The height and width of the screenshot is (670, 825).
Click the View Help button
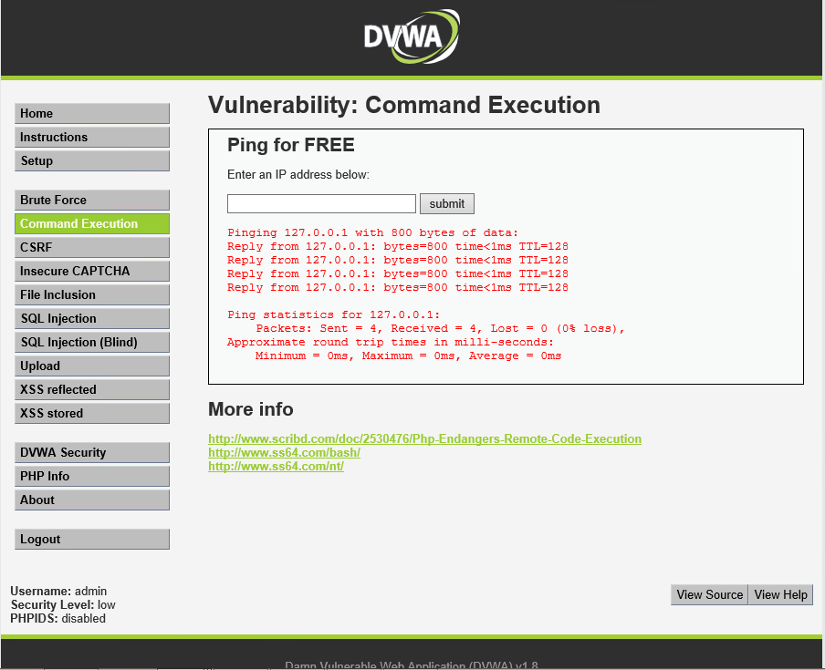[780, 595]
